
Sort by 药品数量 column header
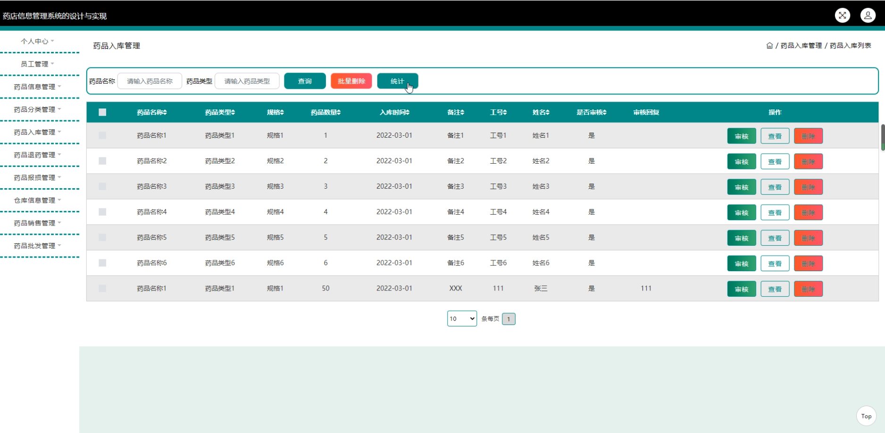pyautogui.click(x=326, y=112)
